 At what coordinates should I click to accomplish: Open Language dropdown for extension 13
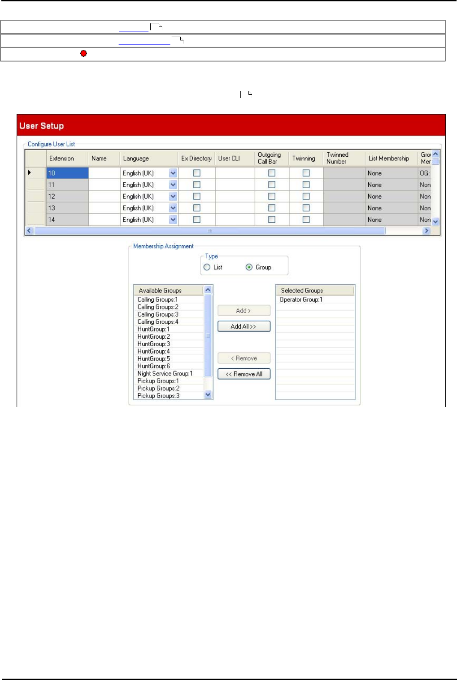pyautogui.click(x=173, y=208)
